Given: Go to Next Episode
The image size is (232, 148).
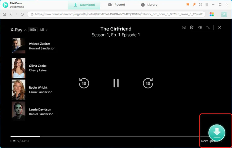Looking at the screenshot, I should point(211,141).
